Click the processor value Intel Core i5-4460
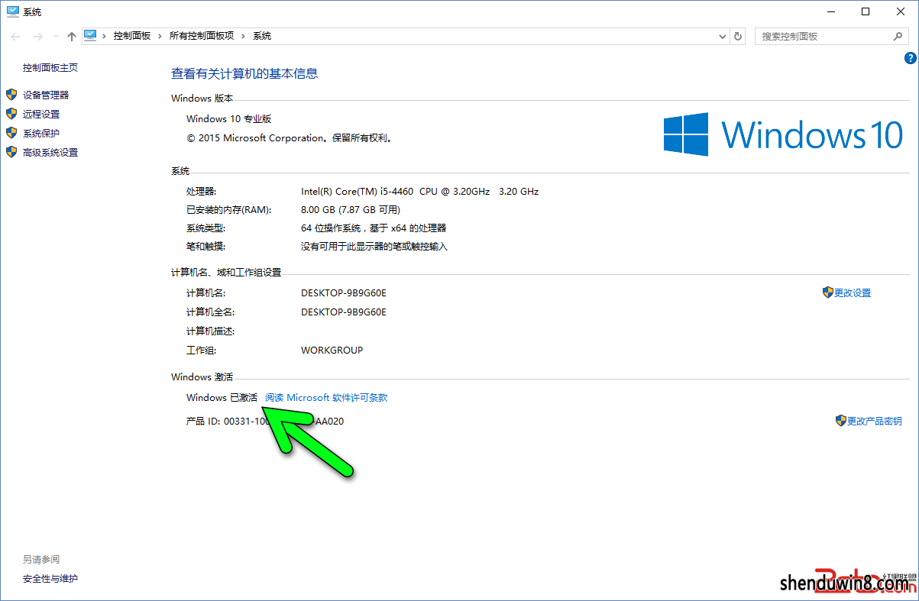Viewport: 919px width, 601px height. click(419, 191)
